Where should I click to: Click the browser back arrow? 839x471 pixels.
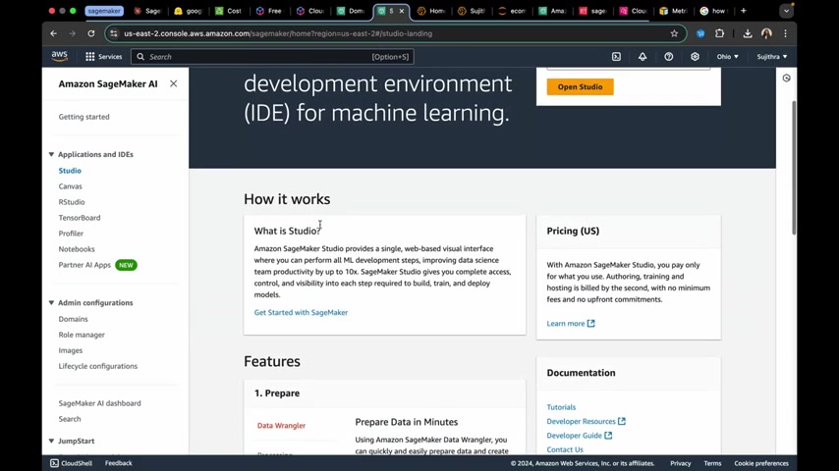point(53,33)
